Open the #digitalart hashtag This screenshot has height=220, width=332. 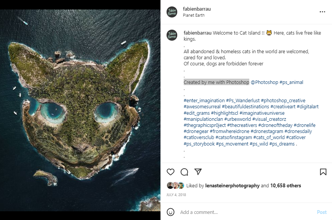tap(308, 107)
